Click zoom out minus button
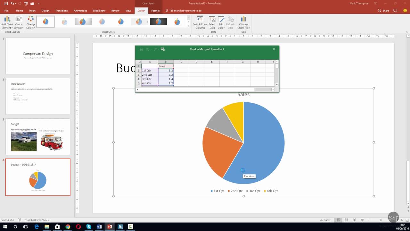Viewport: 410px width, 231px height. pyautogui.click(x=369, y=220)
